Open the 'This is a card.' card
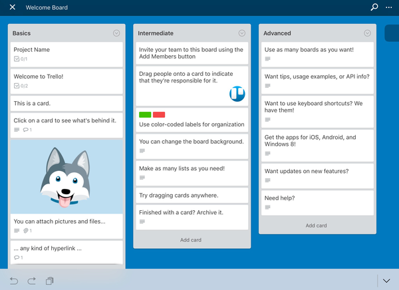The image size is (399, 290). [66, 103]
